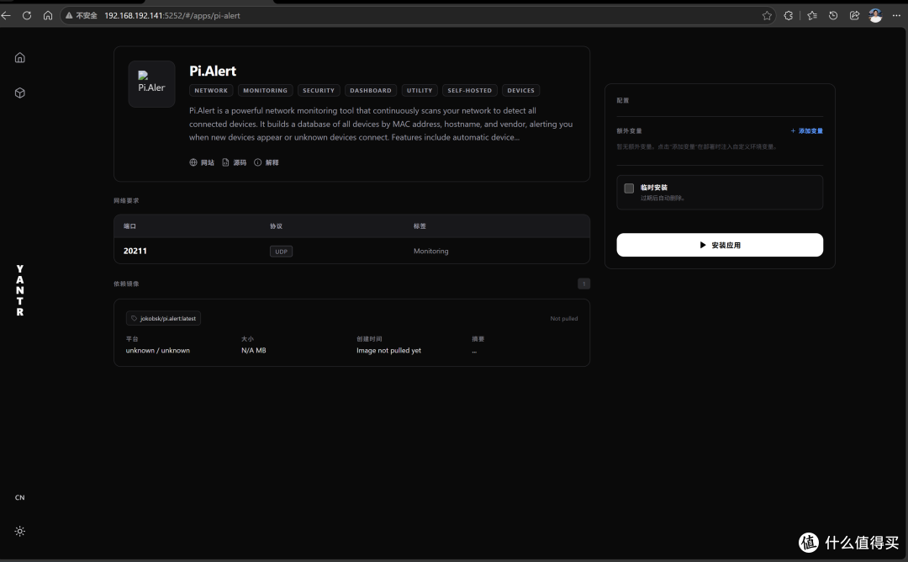Open the explanation link (解释)
This screenshot has height=562, width=908.
click(267, 163)
